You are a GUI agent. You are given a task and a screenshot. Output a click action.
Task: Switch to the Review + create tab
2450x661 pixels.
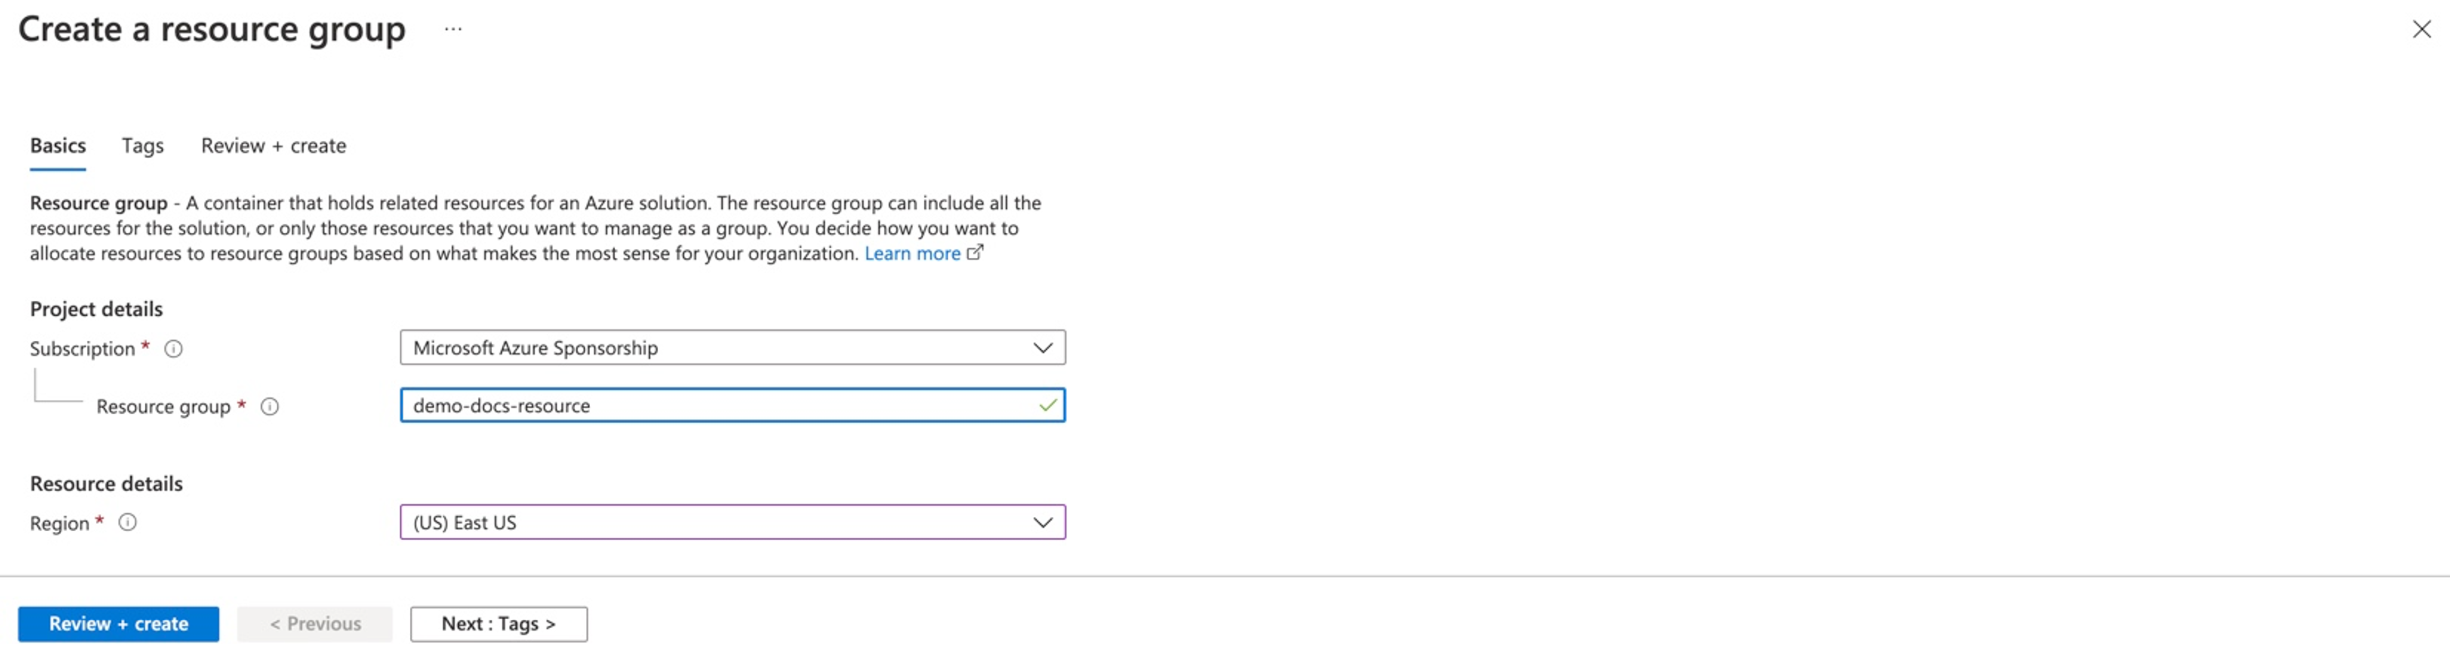click(x=274, y=146)
